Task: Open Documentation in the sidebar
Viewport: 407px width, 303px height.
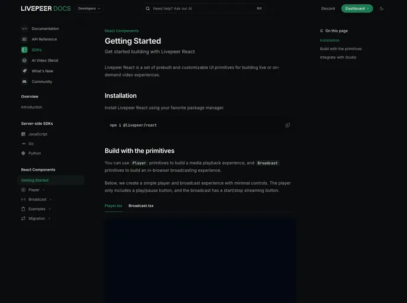Action: pyautogui.click(x=45, y=28)
